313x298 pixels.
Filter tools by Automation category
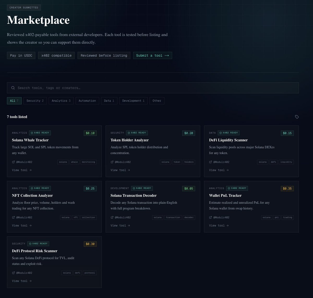click(87, 101)
